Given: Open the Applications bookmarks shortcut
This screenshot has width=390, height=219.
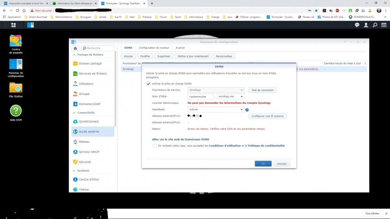Looking at the screenshot, I should (x=12, y=17).
